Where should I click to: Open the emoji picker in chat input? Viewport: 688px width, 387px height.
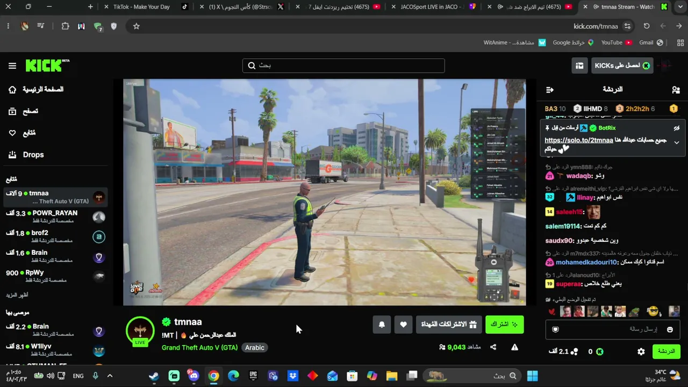point(670,329)
